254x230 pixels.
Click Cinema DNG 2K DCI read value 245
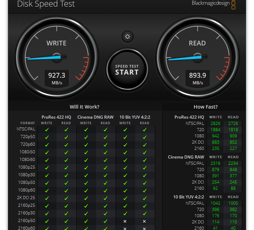pyautogui.click(x=233, y=182)
